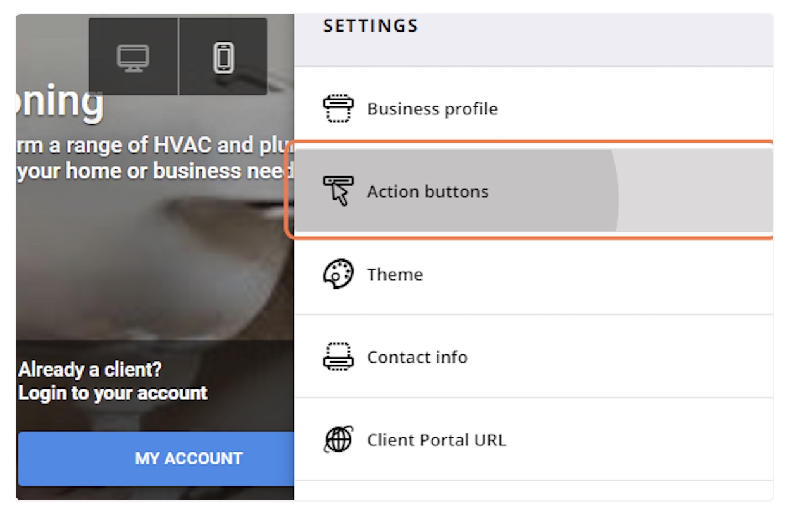Open the Theme settings label
Screen dimensions: 796x513
[395, 274]
